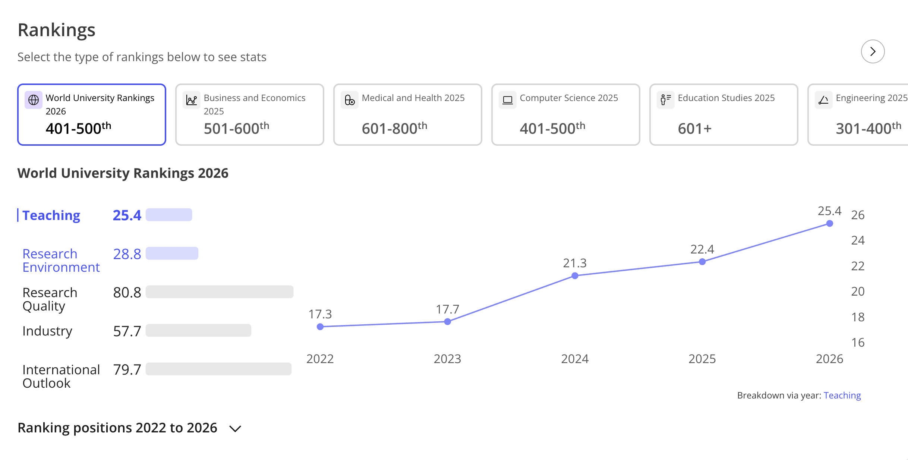Click the Teaching link beside Breakdown via year

pos(842,396)
